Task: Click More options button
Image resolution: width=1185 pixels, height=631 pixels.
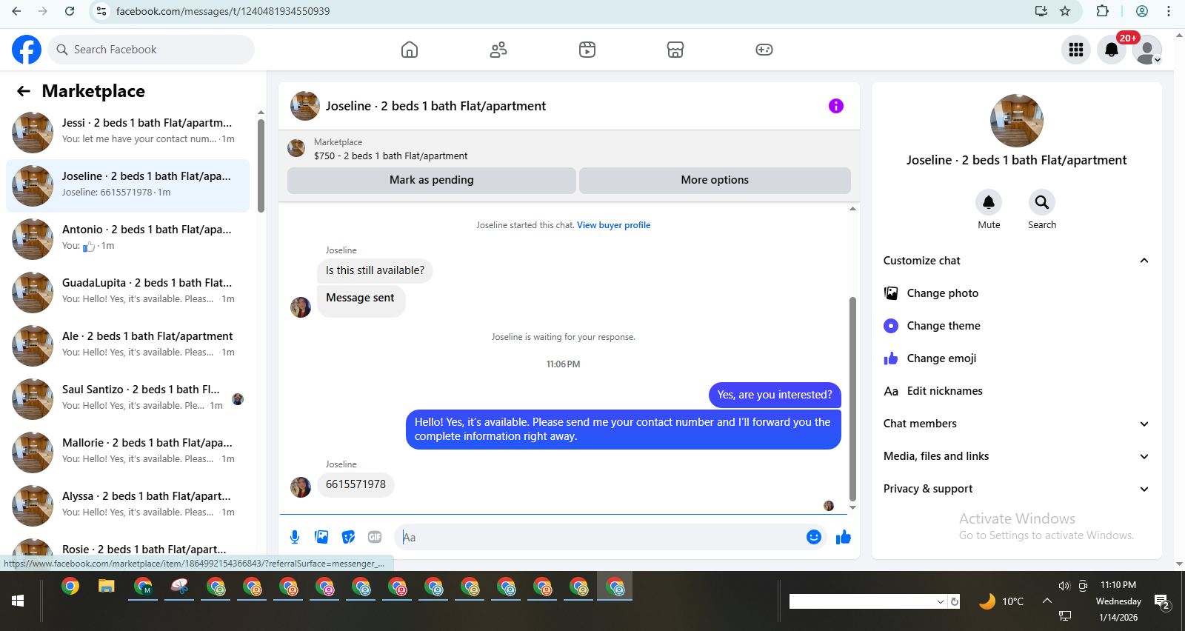Action: pos(715,180)
